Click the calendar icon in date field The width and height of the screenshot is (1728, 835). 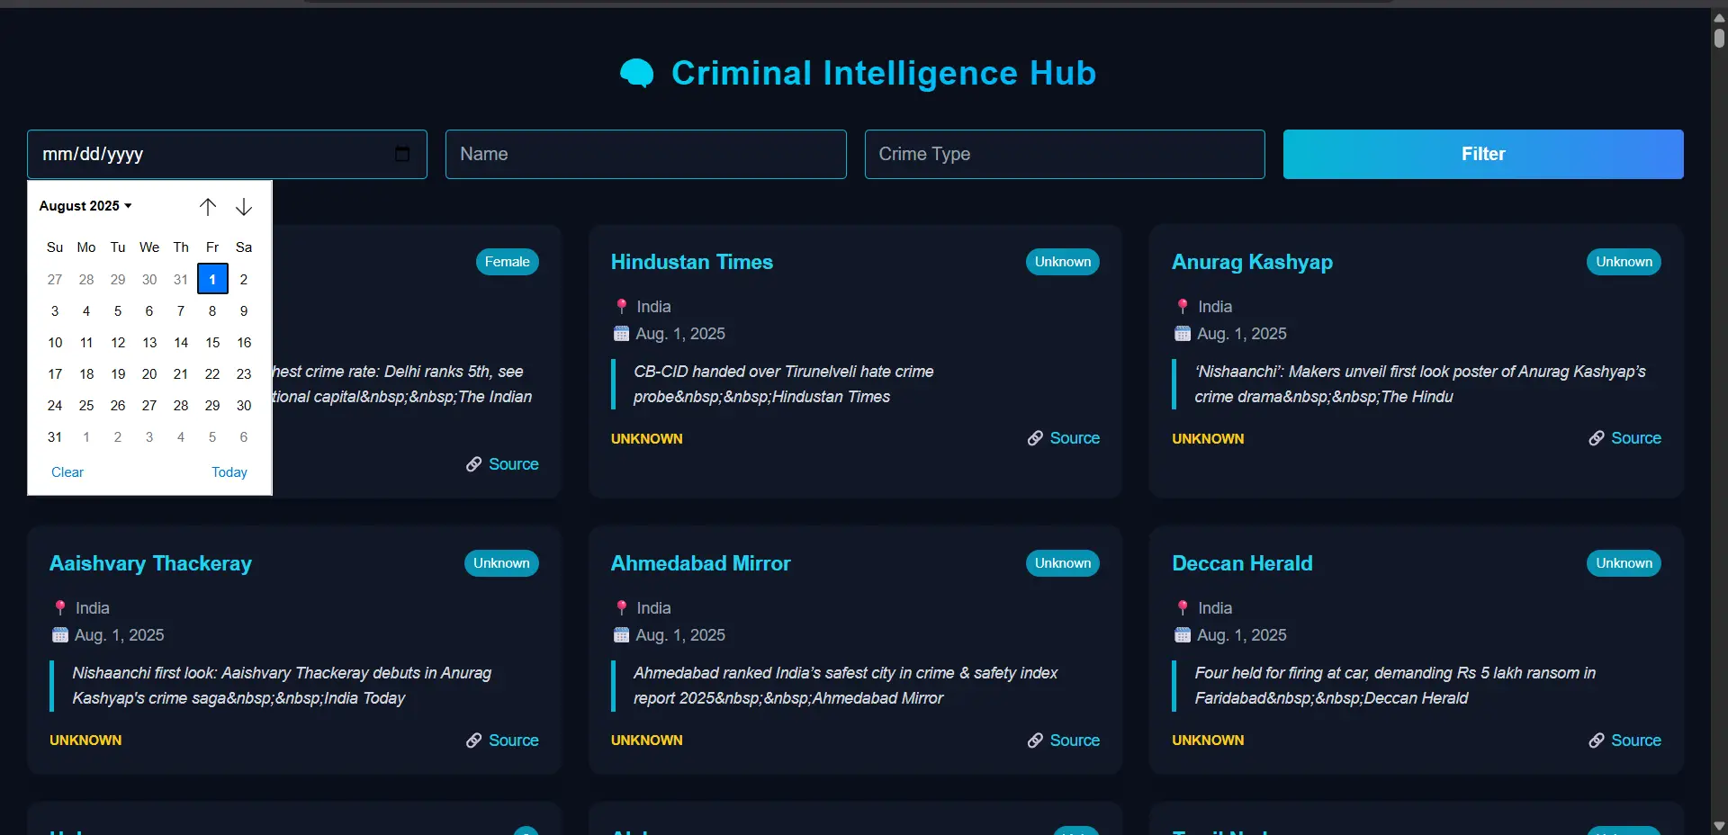[402, 154]
